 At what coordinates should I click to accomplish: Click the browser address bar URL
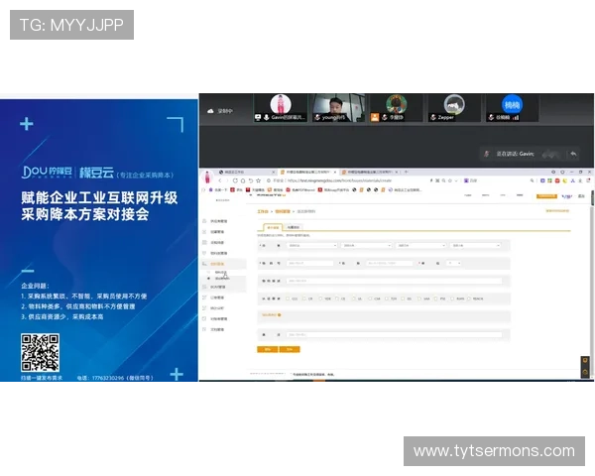pyautogui.click(x=339, y=180)
